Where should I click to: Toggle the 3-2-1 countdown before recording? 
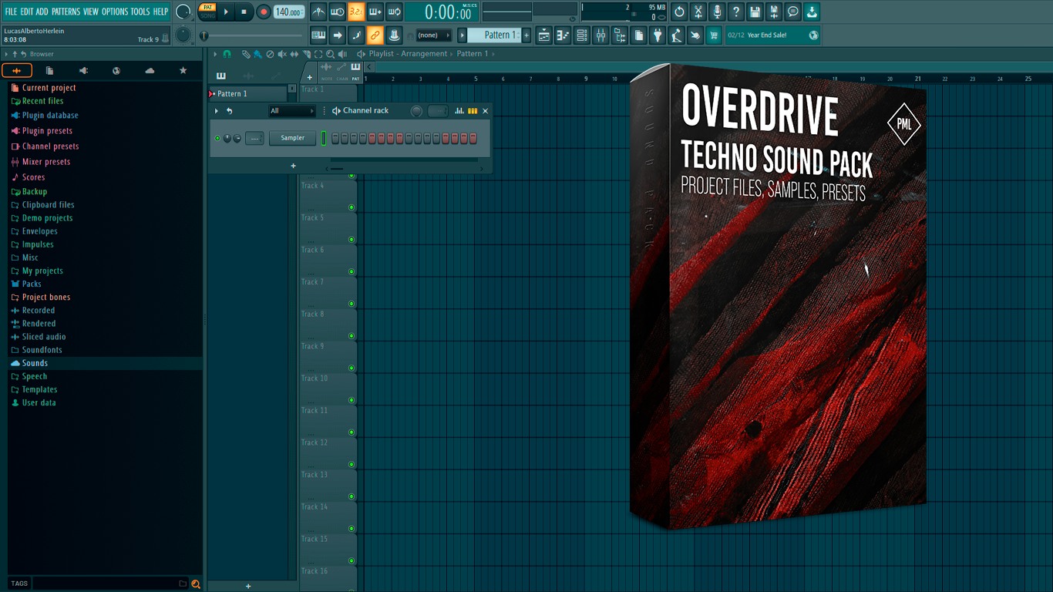coord(356,12)
